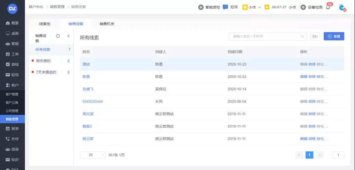Click the 设备检测 icon in top bar

click(x=303, y=7)
